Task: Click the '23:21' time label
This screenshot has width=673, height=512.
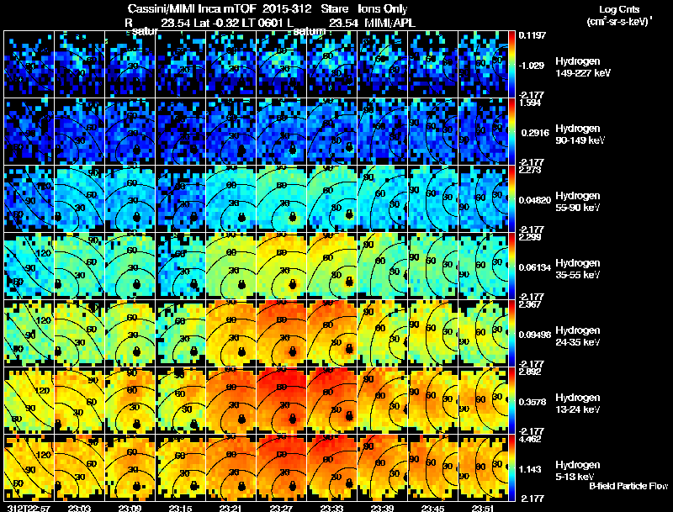Action: click(x=231, y=508)
